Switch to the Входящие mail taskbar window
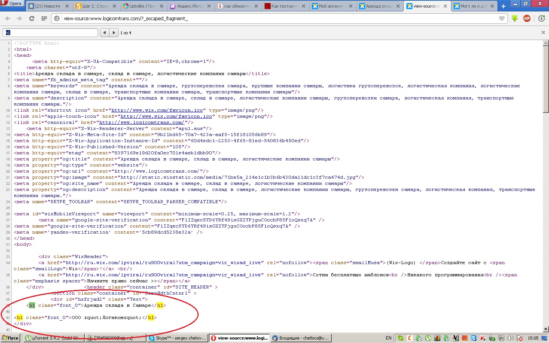The width and height of the screenshot is (549, 343). click(x=301, y=338)
